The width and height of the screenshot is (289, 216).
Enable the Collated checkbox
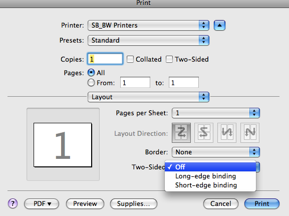(130, 59)
